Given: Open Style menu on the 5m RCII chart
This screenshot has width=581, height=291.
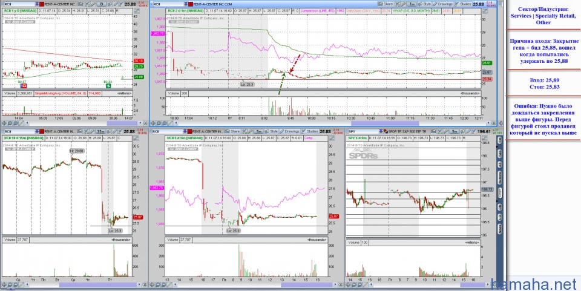Looking at the screenshot, I should [272, 131].
